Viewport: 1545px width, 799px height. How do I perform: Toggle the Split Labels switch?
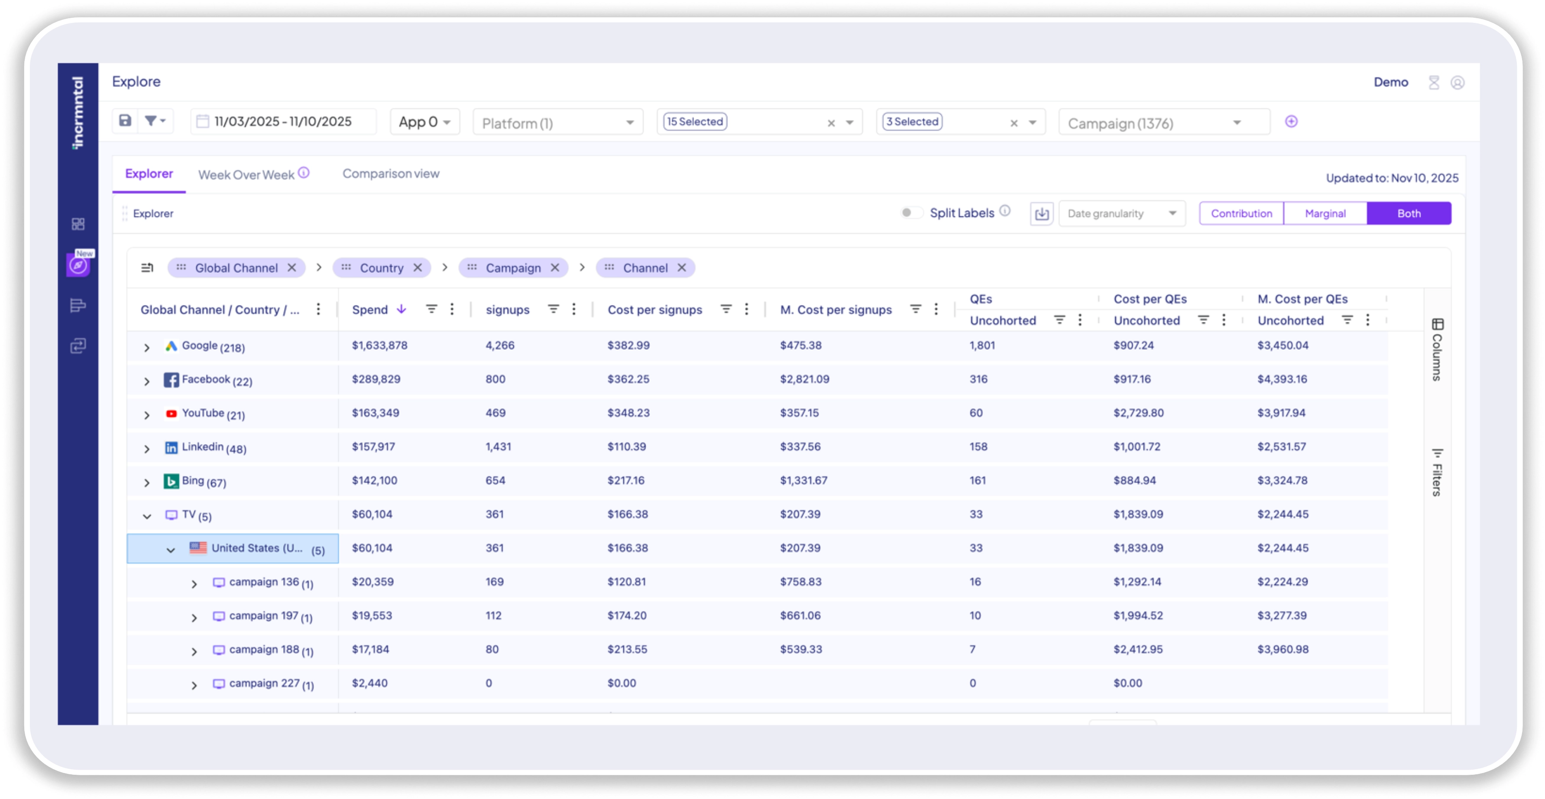tap(910, 213)
